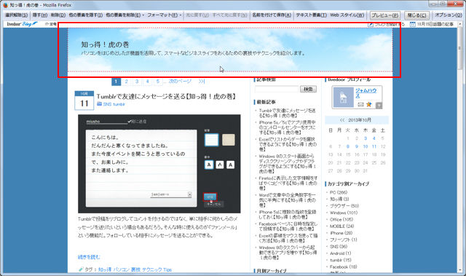Open the オプション(O) menu
The image size is (466, 276).
click(449, 15)
